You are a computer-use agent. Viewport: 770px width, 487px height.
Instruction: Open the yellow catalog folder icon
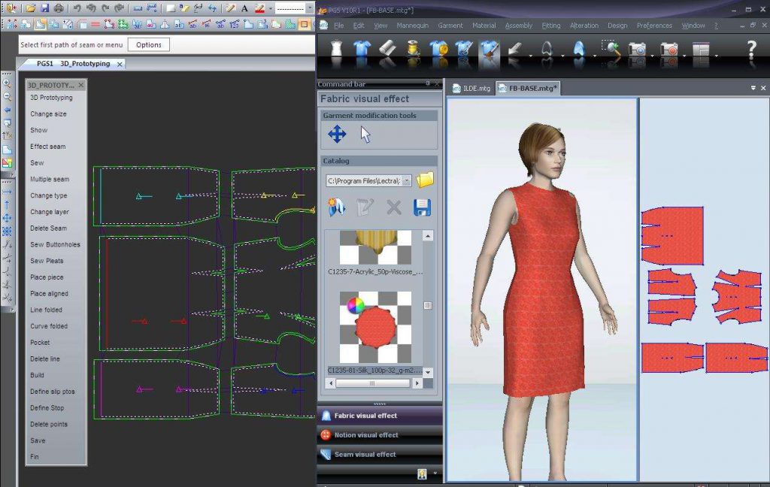coord(425,180)
